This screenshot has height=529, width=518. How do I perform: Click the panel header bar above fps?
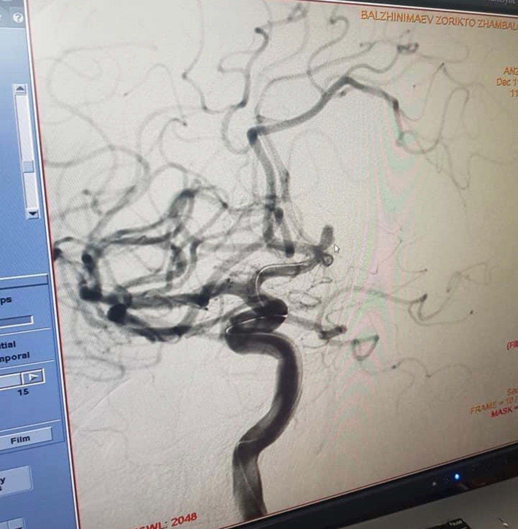[23, 282]
